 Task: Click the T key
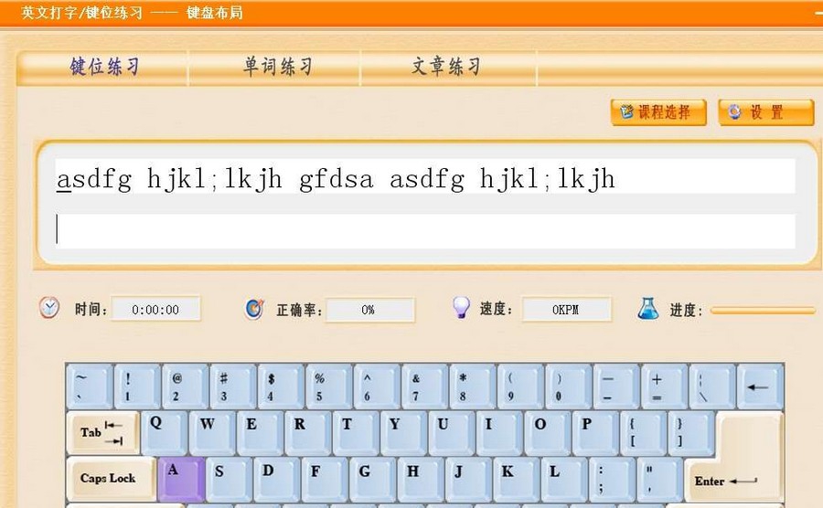click(x=356, y=432)
